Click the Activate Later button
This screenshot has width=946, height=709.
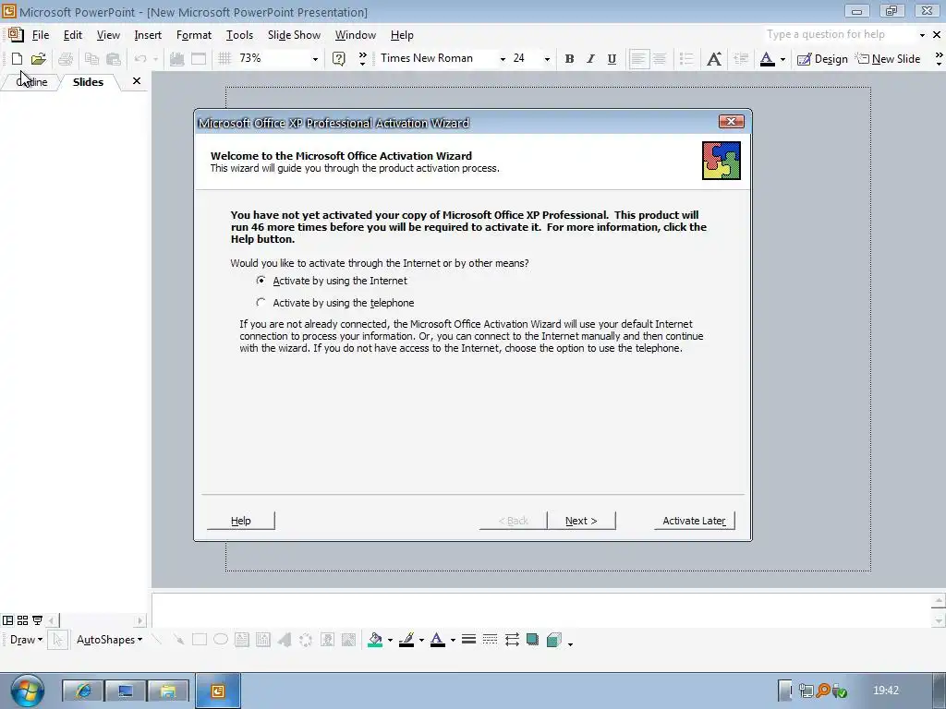(694, 521)
